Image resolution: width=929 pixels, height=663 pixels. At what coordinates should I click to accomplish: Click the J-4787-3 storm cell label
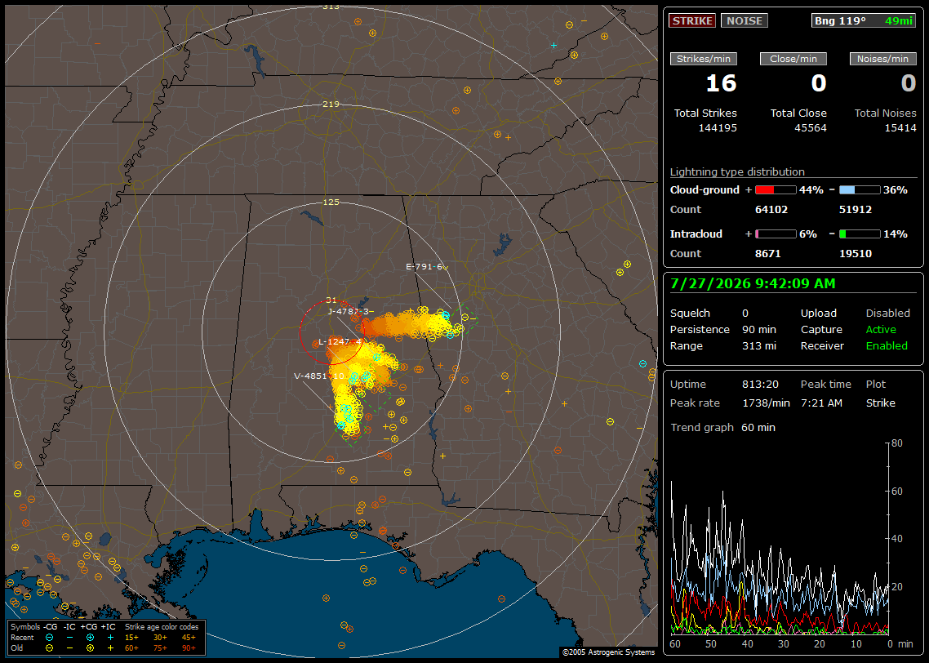(x=349, y=311)
